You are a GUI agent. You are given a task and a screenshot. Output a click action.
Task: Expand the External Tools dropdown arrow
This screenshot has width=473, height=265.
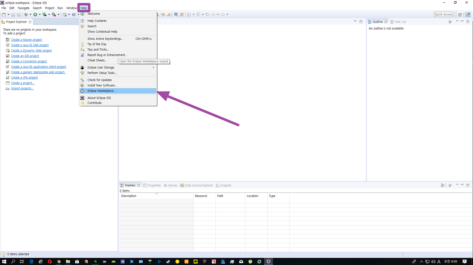58,14
